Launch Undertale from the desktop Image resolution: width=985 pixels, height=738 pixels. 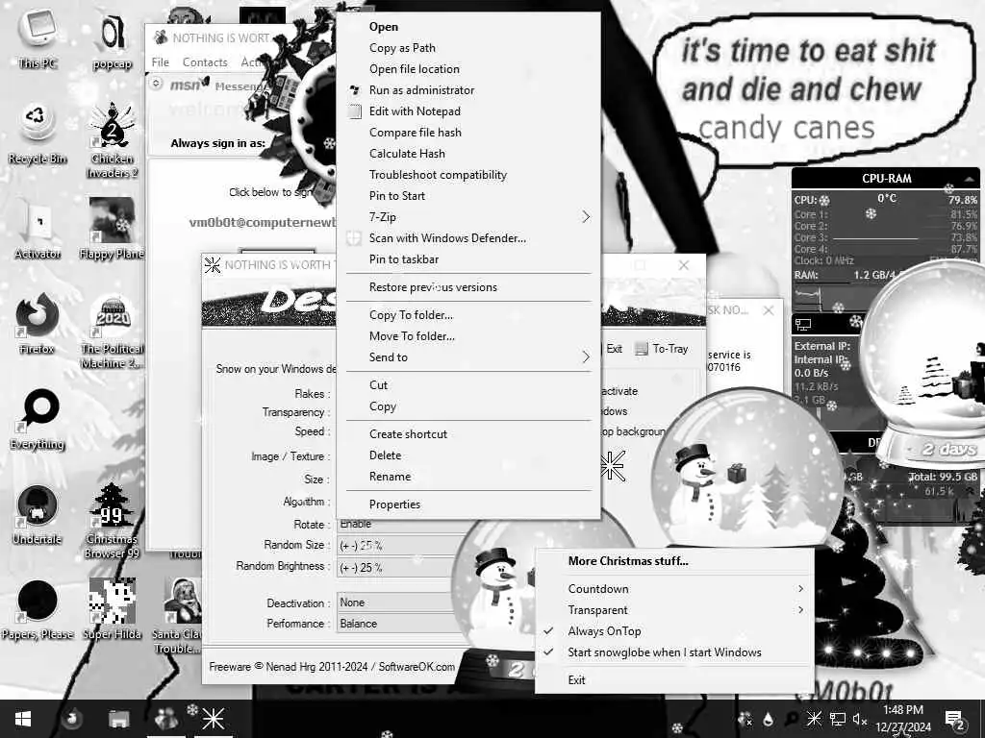(38, 515)
